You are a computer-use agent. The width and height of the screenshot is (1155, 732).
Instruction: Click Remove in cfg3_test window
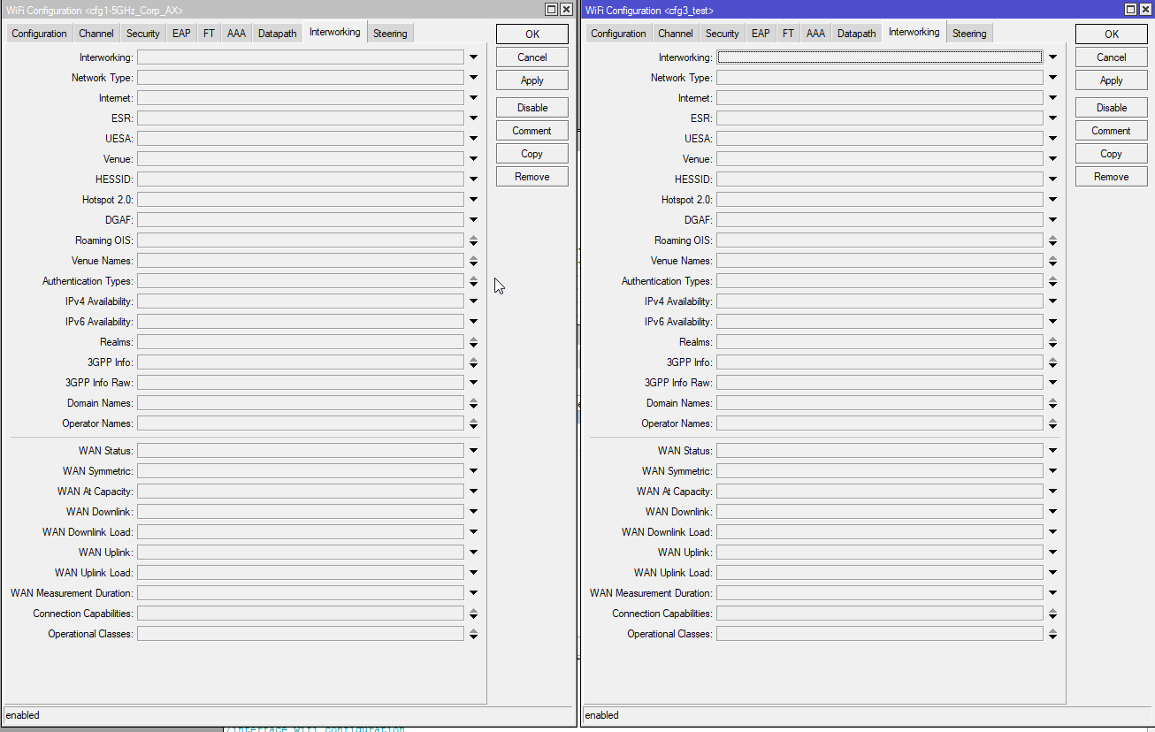(1112, 177)
